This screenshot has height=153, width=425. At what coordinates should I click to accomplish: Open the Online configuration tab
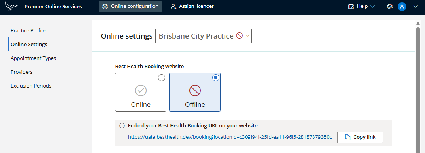coord(130,6)
